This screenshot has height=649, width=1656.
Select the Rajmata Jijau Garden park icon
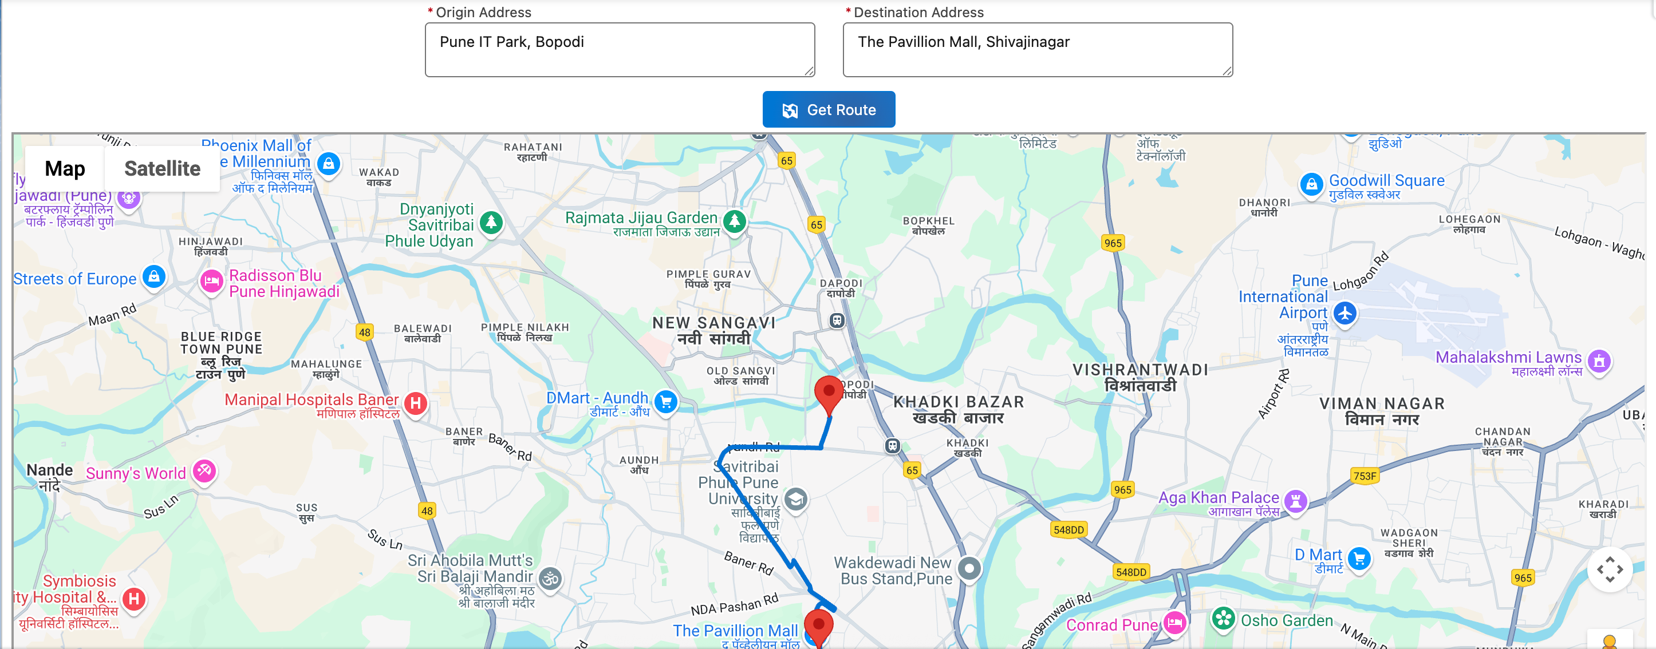(x=734, y=221)
